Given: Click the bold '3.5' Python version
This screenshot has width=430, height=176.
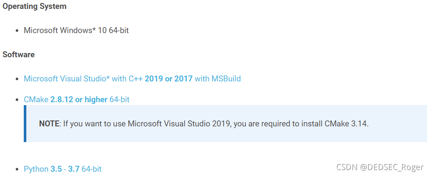Looking at the screenshot, I should (x=56, y=169).
